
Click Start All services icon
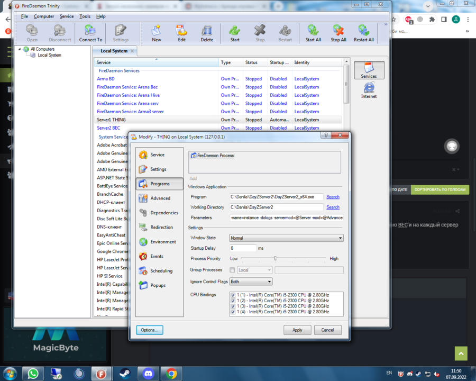[313, 33]
